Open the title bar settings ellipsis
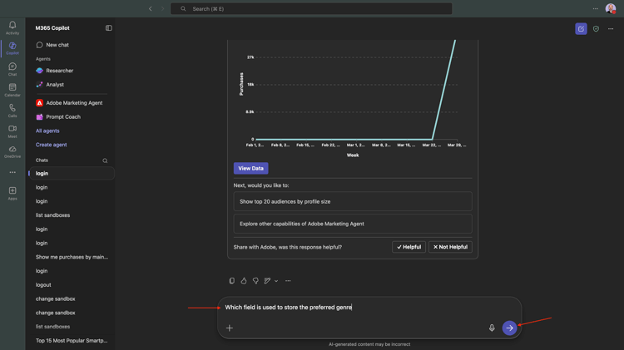 (596, 9)
